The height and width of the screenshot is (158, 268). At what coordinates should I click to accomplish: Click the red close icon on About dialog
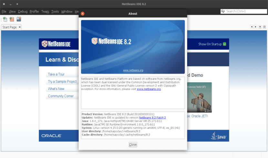pos(83,14)
